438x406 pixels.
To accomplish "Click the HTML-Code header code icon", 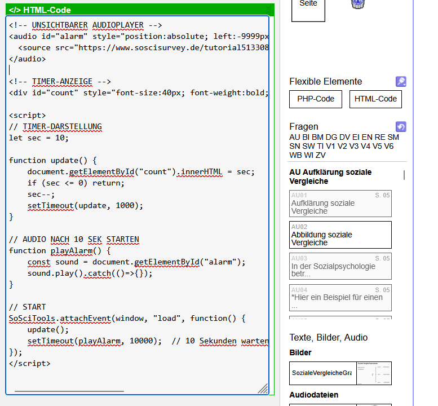I will [15, 10].
